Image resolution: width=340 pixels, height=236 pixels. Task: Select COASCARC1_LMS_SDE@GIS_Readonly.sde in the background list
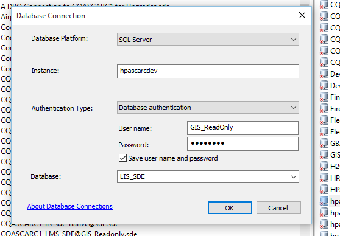(x=69, y=234)
